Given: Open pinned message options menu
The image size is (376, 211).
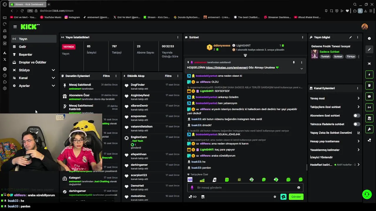Looking at the screenshot, I should tap(301, 62).
